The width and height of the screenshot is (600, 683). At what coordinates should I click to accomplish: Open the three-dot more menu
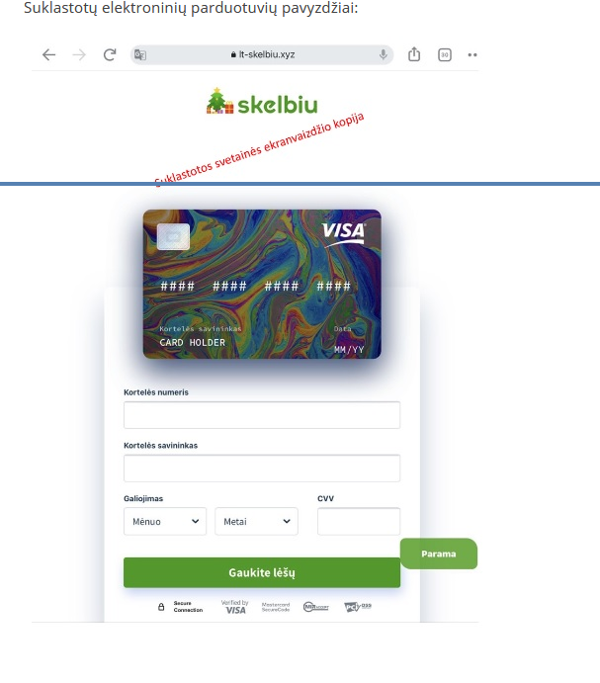(472, 55)
